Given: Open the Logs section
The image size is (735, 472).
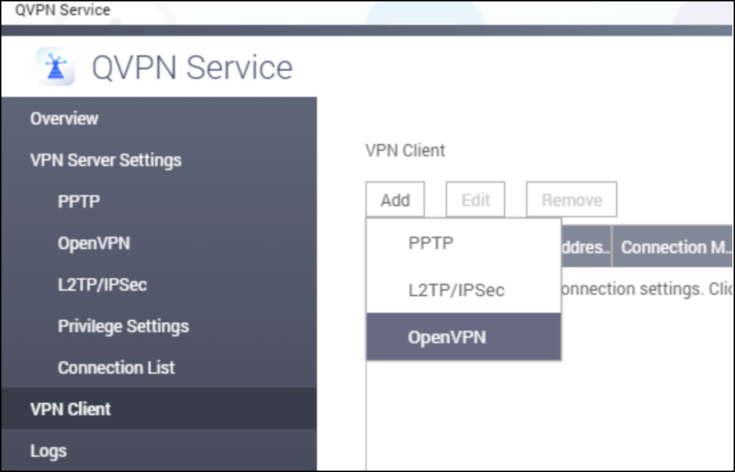Looking at the screenshot, I should click(x=48, y=451).
